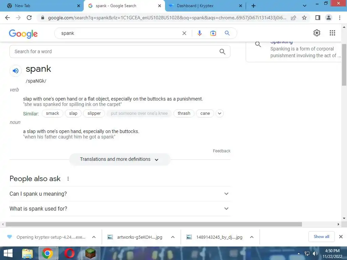Open options for kryptex-setup download
This screenshot has height=260, width=347.
tap(94, 237)
